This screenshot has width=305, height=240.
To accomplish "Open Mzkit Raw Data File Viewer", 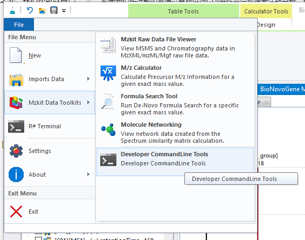I will [x=175, y=47].
